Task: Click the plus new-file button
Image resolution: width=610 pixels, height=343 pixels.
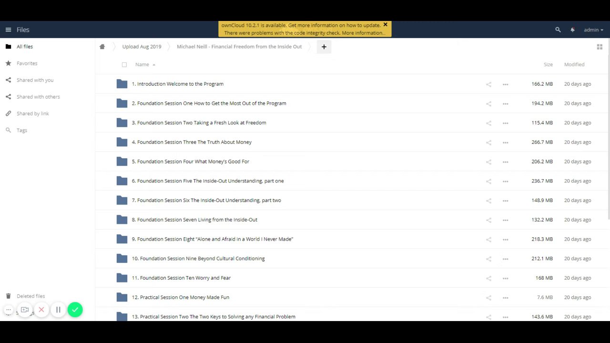Action: coord(324,47)
